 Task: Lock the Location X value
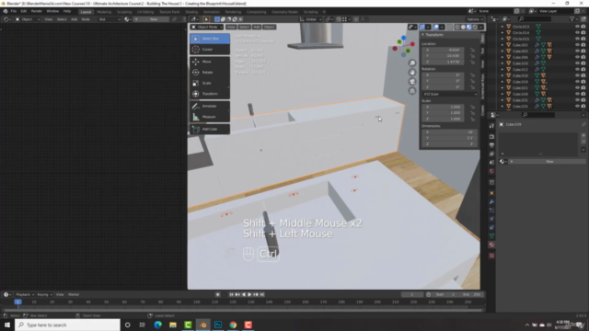[472, 50]
